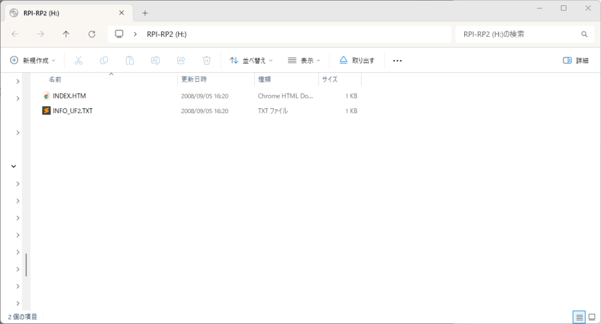Open the 並べ替え sort dropdown

(x=251, y=60)
